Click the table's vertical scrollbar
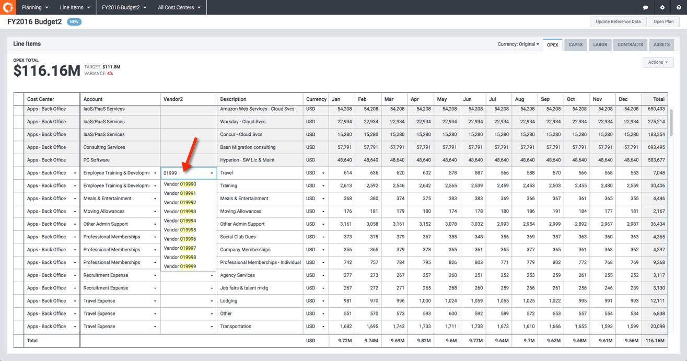The width and height of the screenshot is (687, 361). pyautogui.click(x=671, y=123)
